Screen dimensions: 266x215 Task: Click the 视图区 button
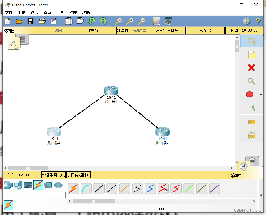(x=206, y=30)
